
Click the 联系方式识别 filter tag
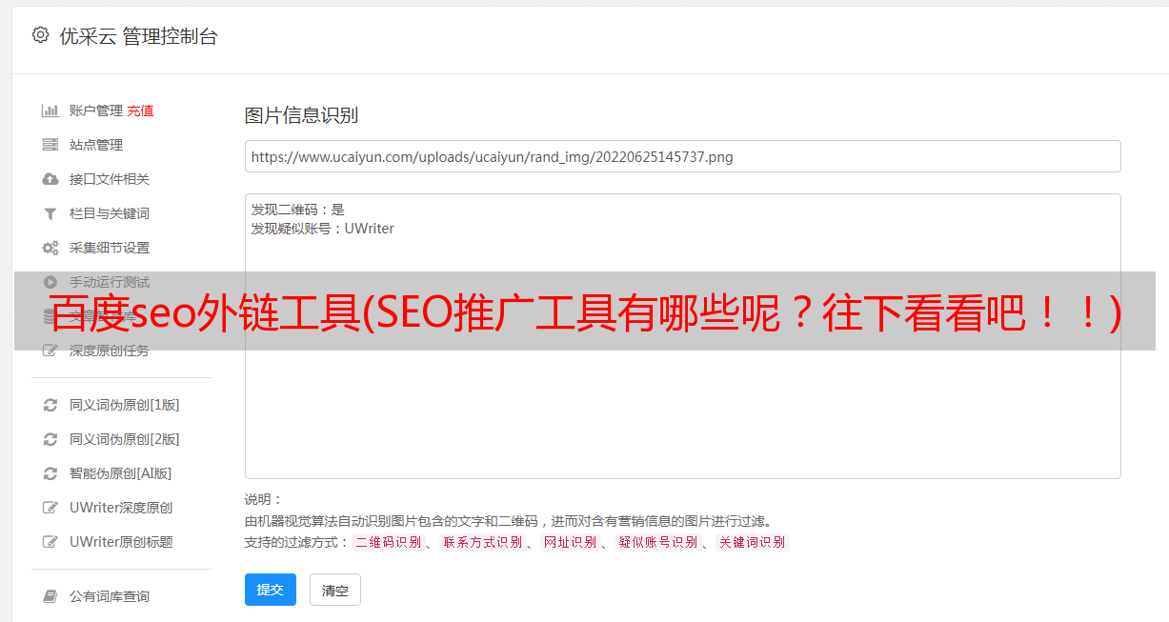pos(482,542)
